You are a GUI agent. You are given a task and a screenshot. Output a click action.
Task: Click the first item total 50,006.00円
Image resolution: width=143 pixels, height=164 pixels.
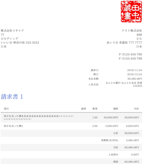click(132, 118)
